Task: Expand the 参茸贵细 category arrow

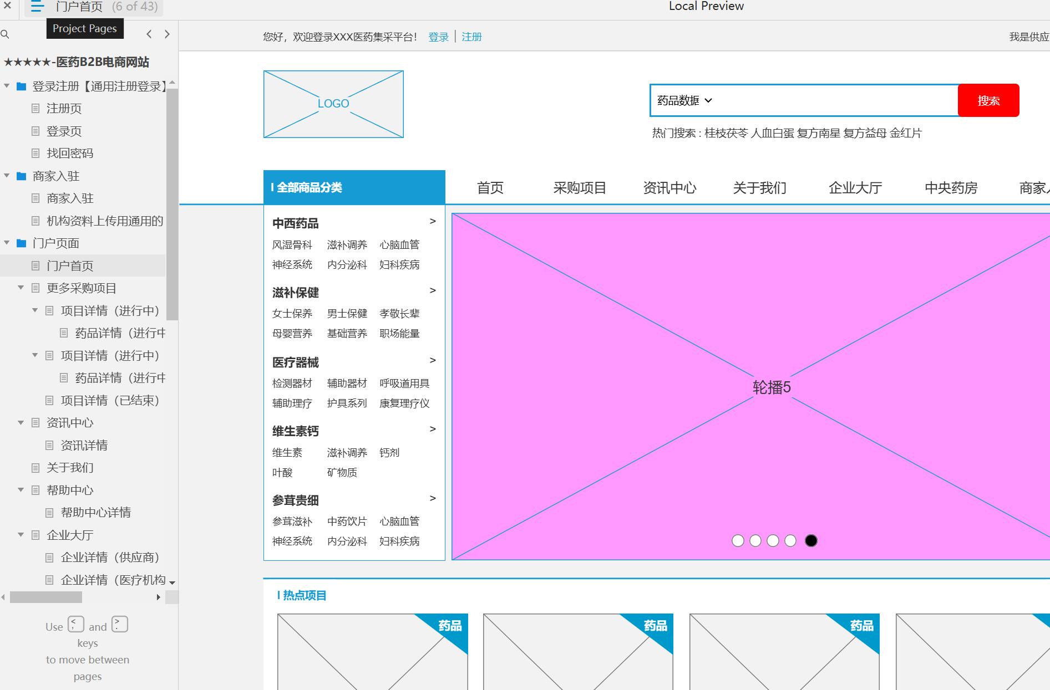Action: tap(433, 498)
